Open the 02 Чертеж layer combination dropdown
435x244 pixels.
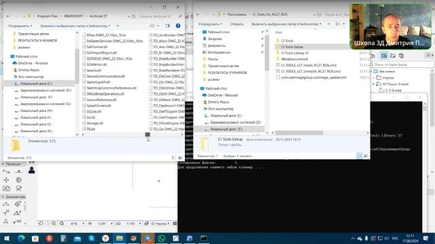169,223
